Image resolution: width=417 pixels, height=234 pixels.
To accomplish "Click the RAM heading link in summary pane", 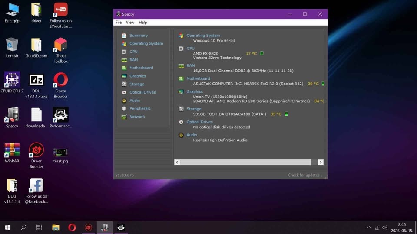I will click(190, 65).
